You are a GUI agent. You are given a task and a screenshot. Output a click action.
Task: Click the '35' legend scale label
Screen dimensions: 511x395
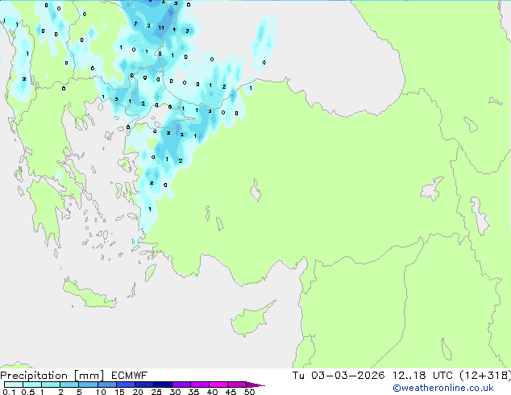pos(193,392)
